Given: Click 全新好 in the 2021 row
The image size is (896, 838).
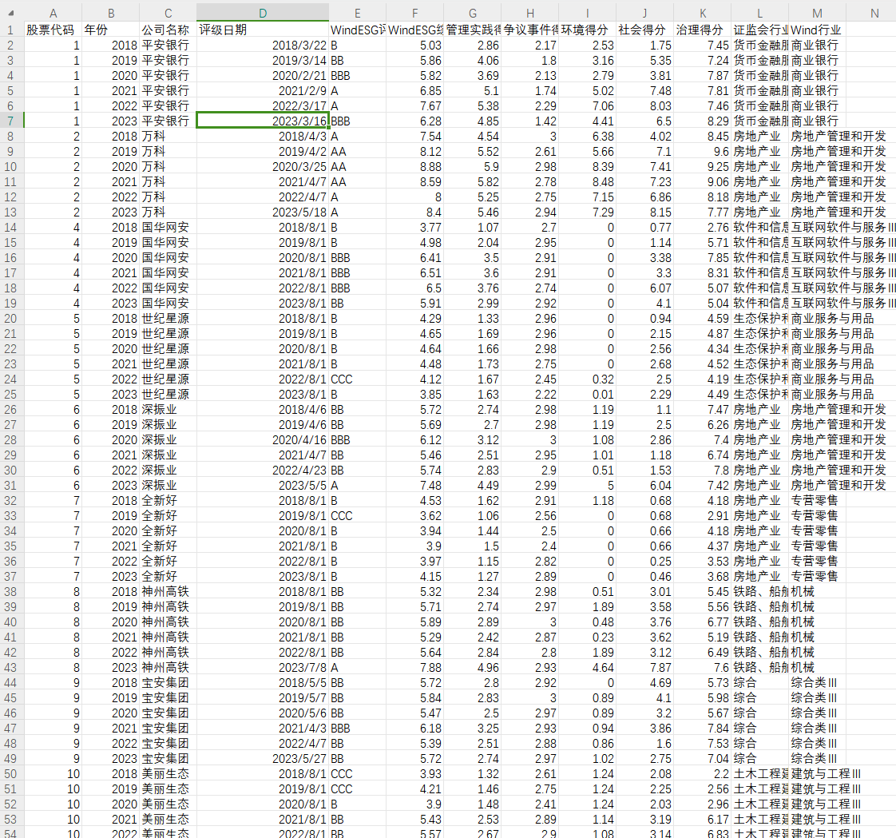Looking at the screenshot, I should click(168, 546).
